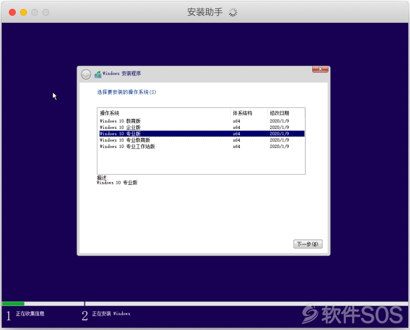Click the 选择要安装的操作系统 heading
The width and height of the screenshot is (410, 330).
click(x=127, y=92)
